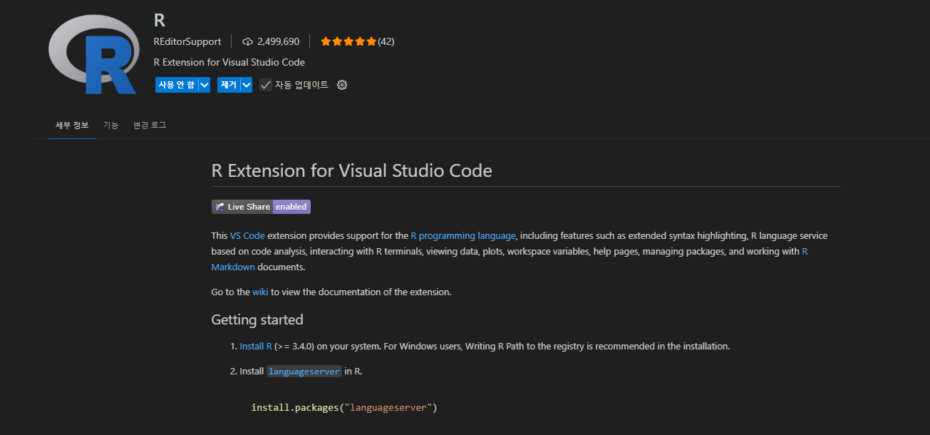Click the R Extension for Visual Studio Code heading
The width and height of the screenshot is (930, 435).
click(352, 170)
